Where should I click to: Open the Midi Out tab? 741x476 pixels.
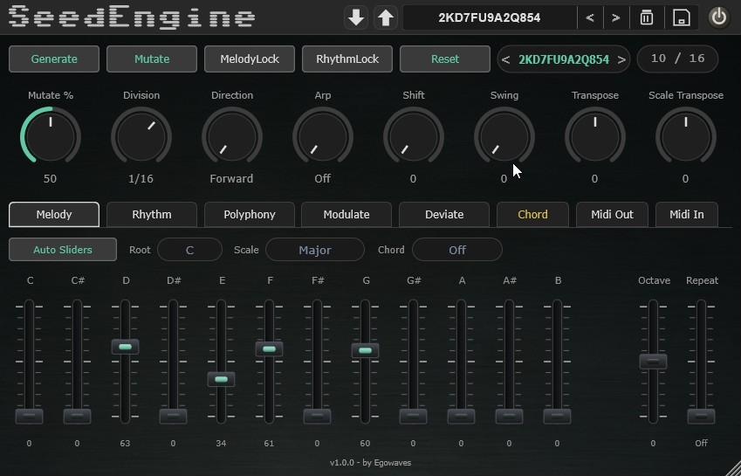pos(612,215)
